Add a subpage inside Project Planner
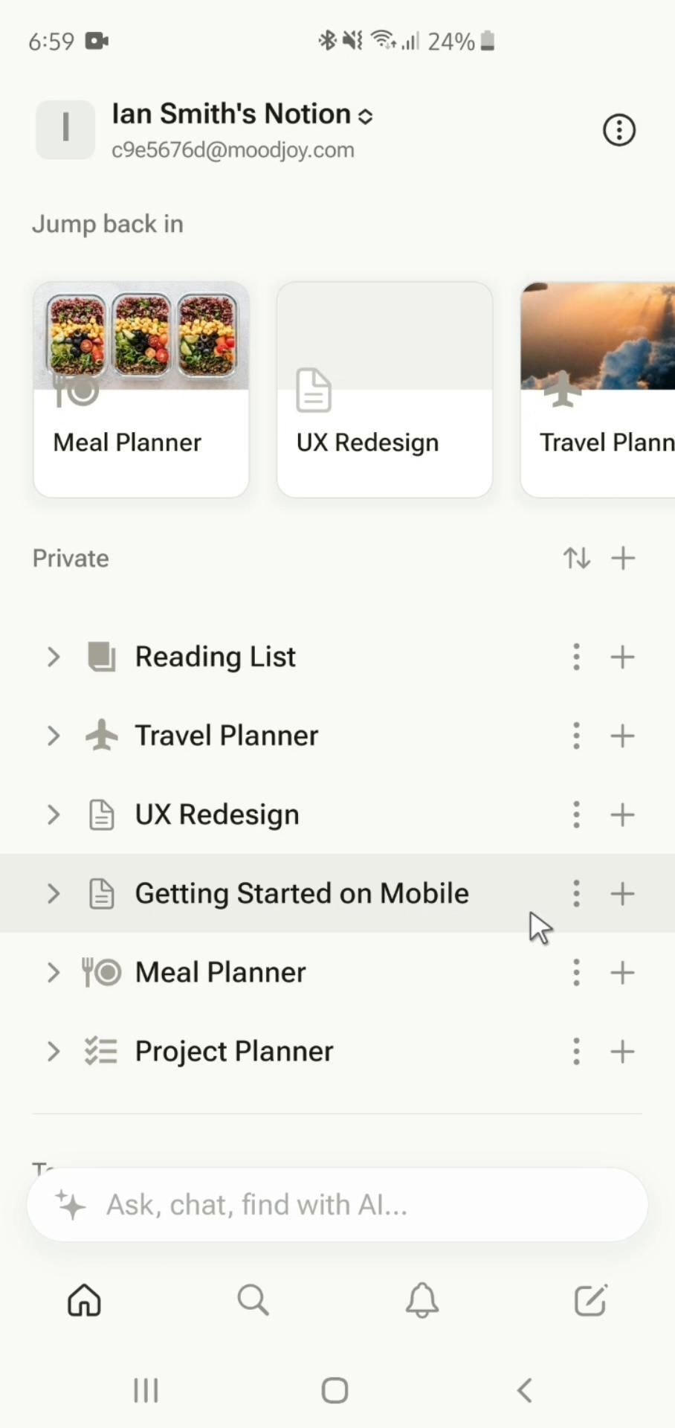This screenshot has width=675, height=1428. click(x=622, y=1051)
